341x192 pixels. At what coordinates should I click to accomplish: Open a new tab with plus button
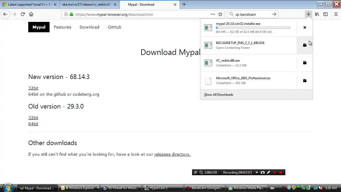184,4
